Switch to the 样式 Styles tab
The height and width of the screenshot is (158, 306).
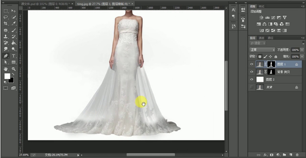tap(261, 6)
